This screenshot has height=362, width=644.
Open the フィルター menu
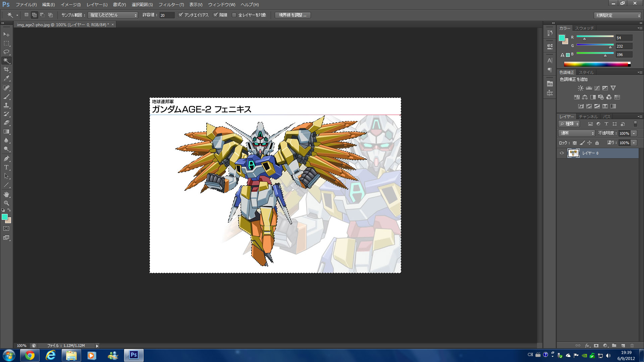pos(171,5)
